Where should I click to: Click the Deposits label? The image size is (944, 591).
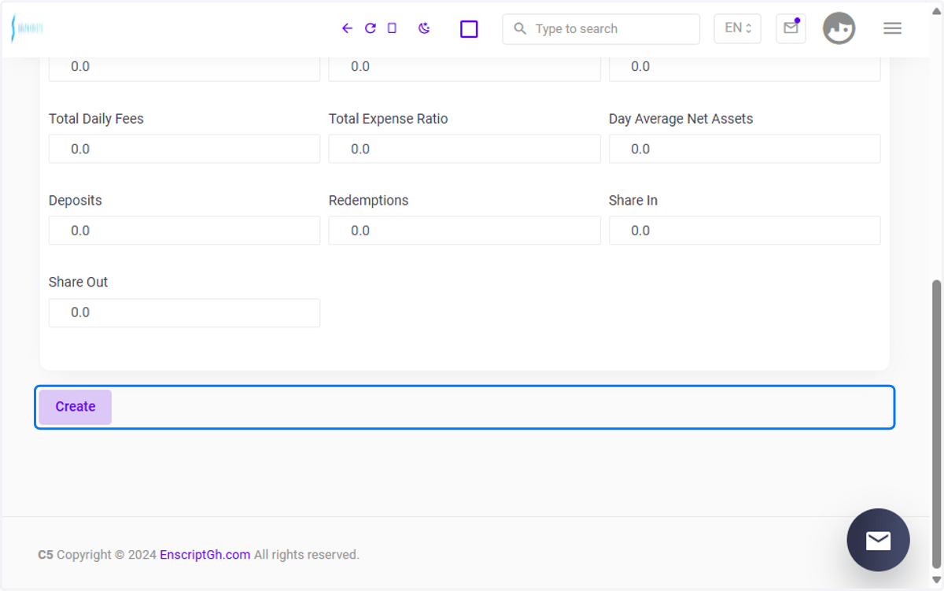pos(76,201)
